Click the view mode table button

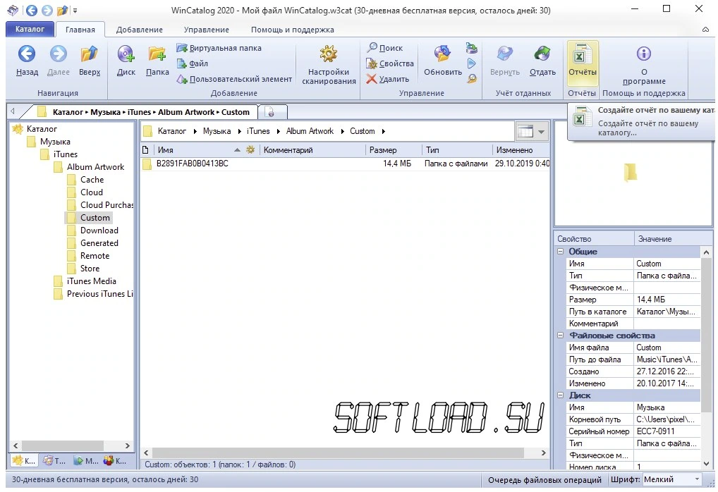[525, 132]
